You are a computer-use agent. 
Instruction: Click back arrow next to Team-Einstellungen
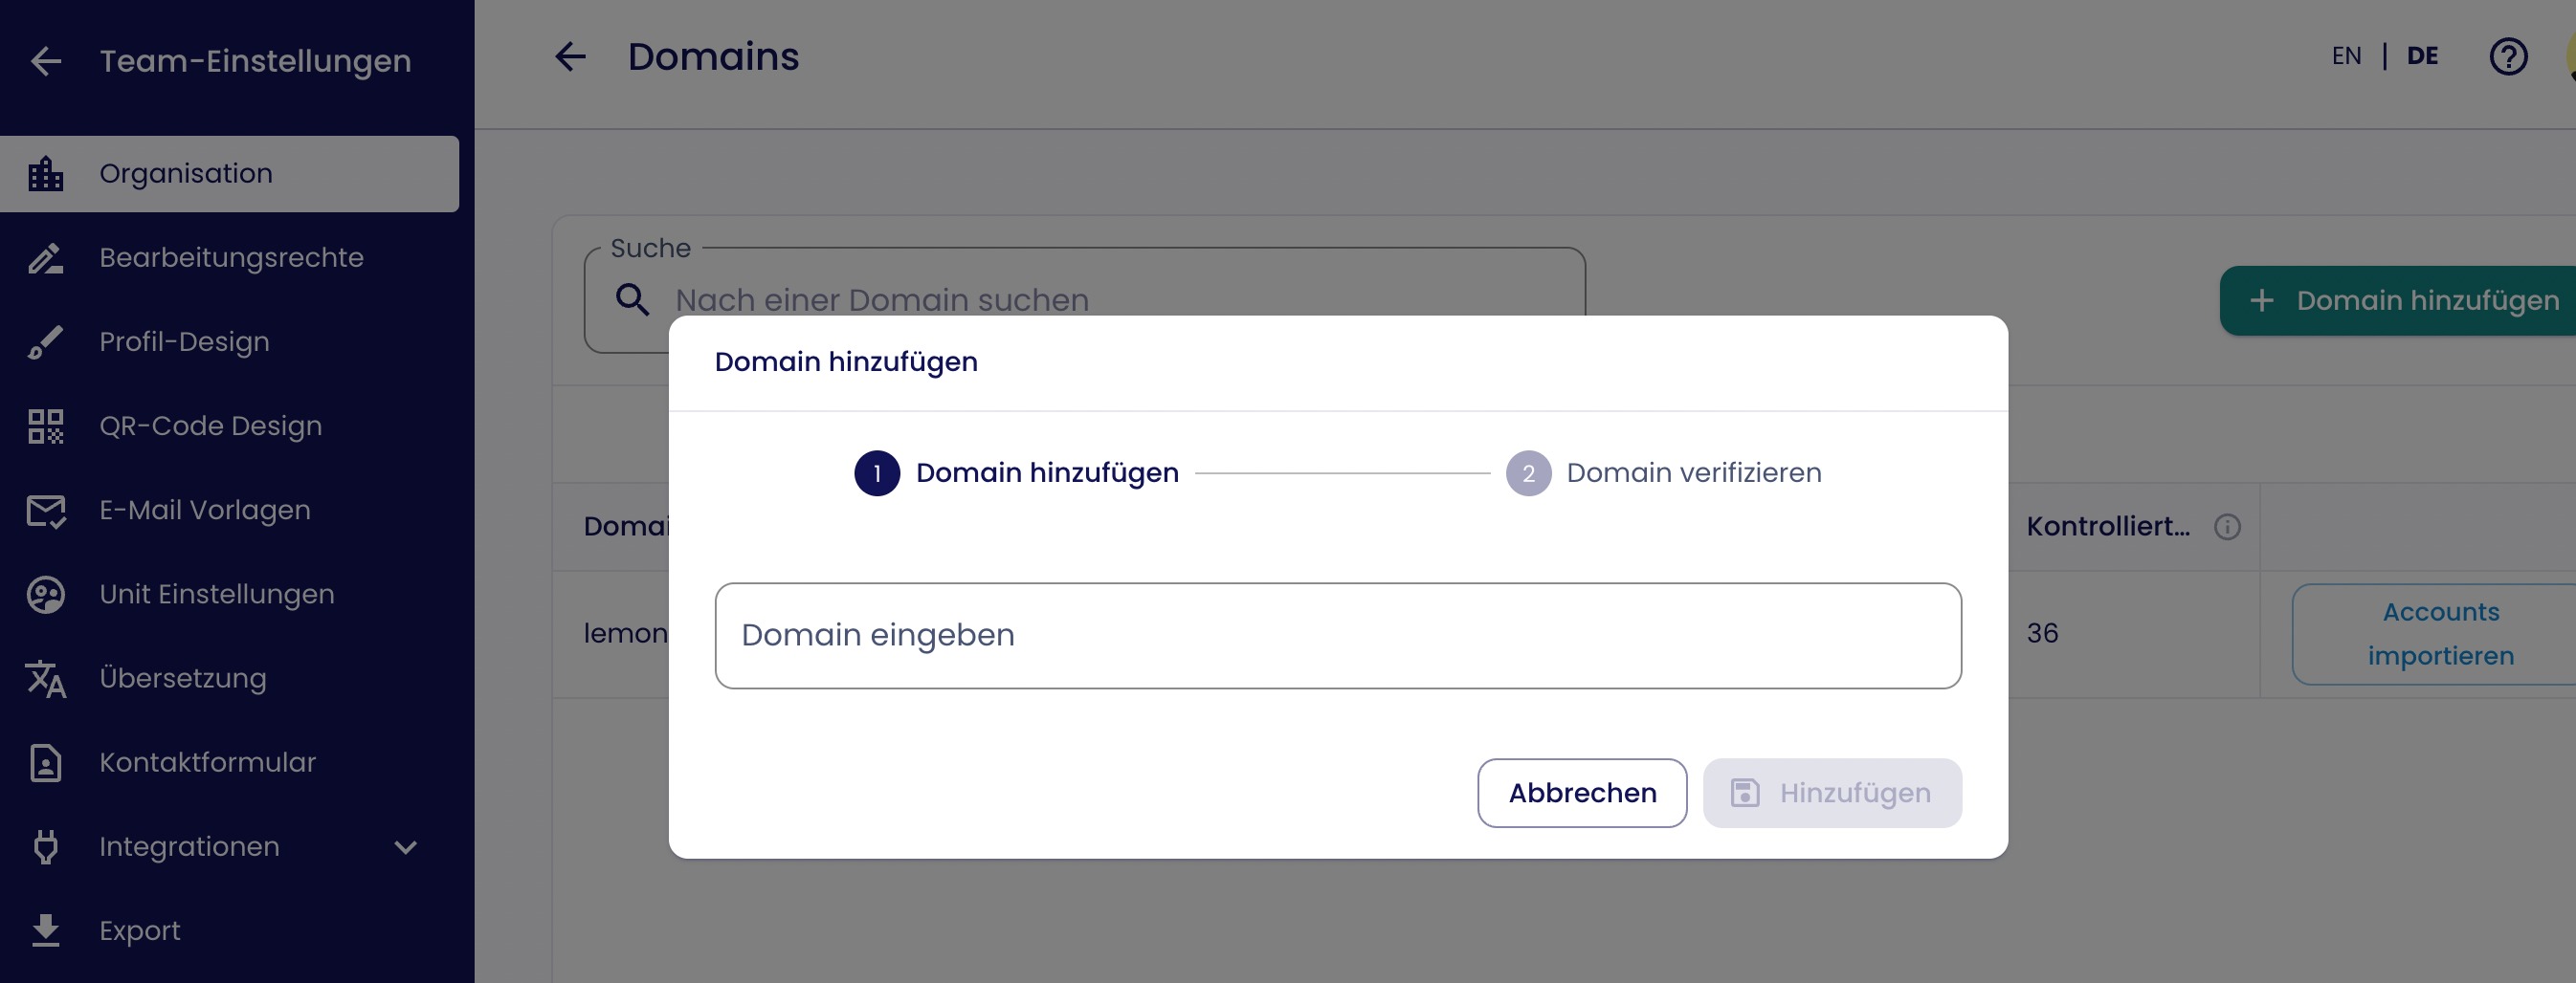[x=46, y=62]
